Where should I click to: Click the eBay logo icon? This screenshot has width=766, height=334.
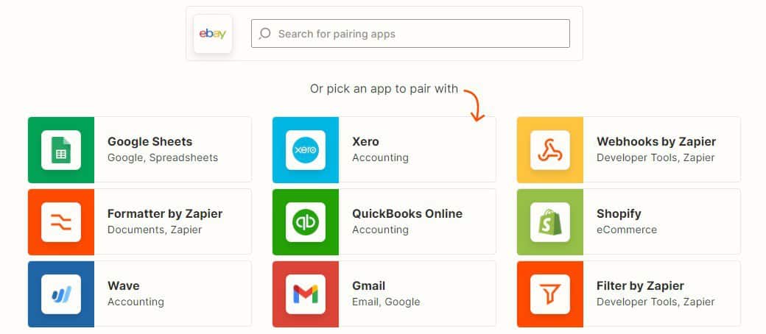pos(213,34)
